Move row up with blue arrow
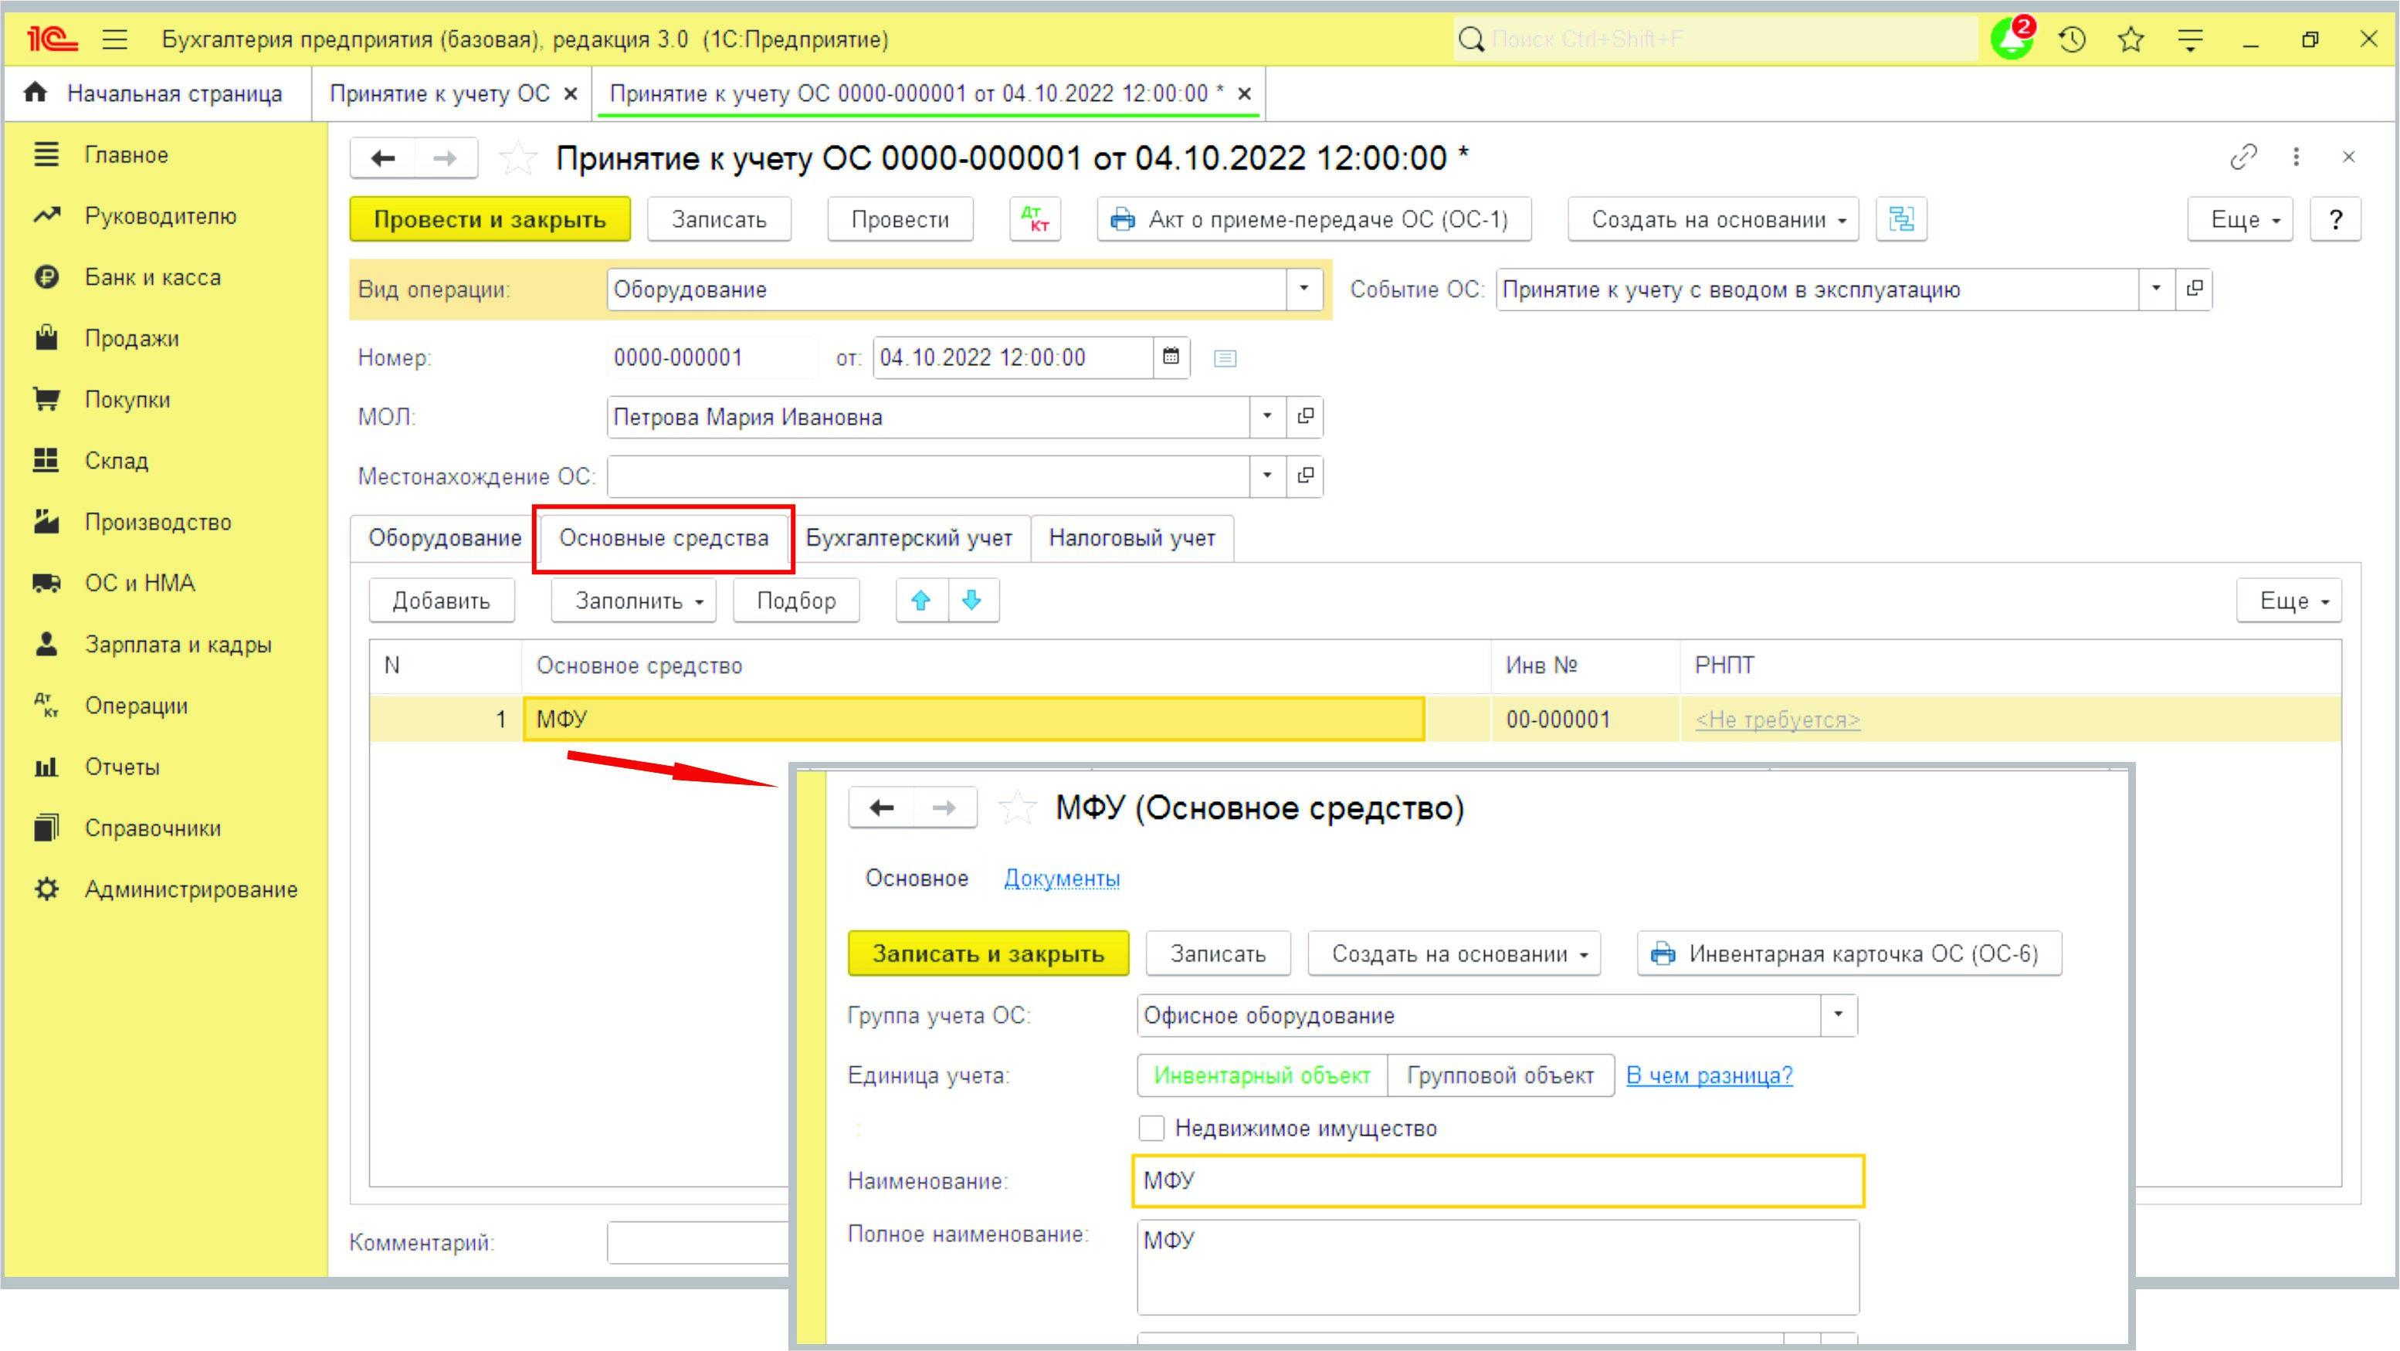Screen dimensions: 2400x1351 point(920,601)
